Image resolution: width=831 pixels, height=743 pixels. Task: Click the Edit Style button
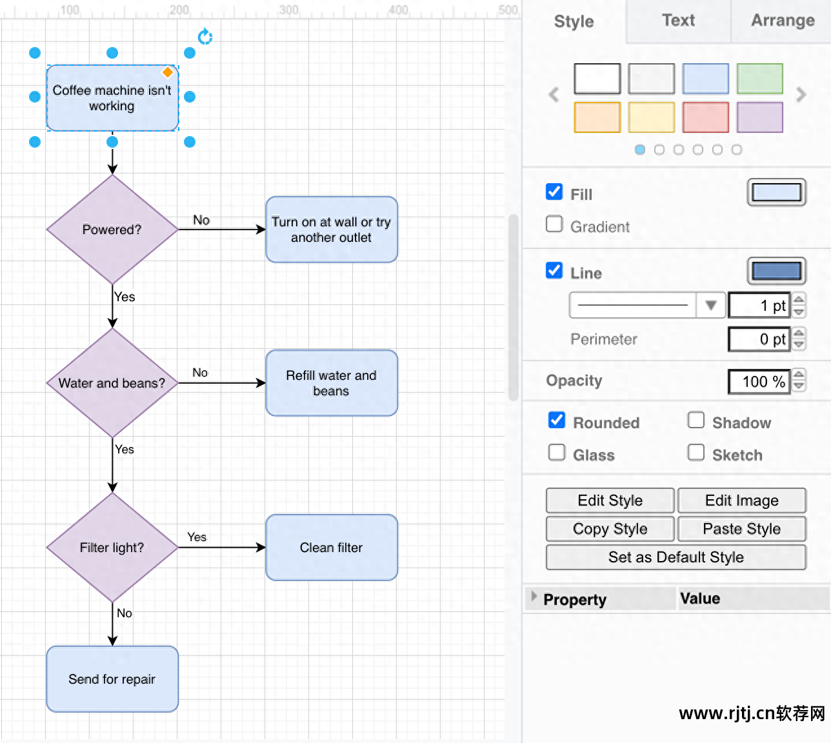tap(610, 500)
